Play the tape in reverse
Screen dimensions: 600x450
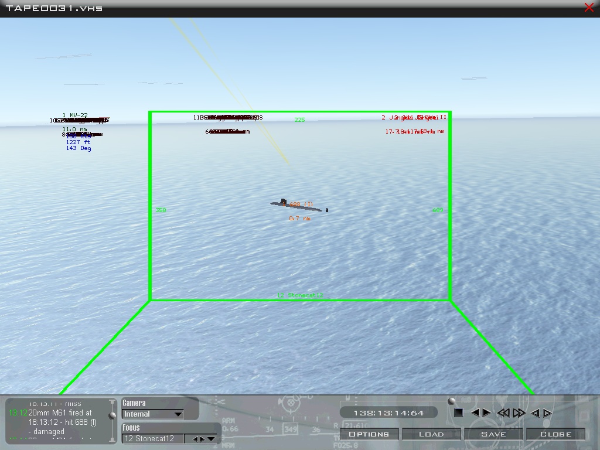[x=475, y=412]
